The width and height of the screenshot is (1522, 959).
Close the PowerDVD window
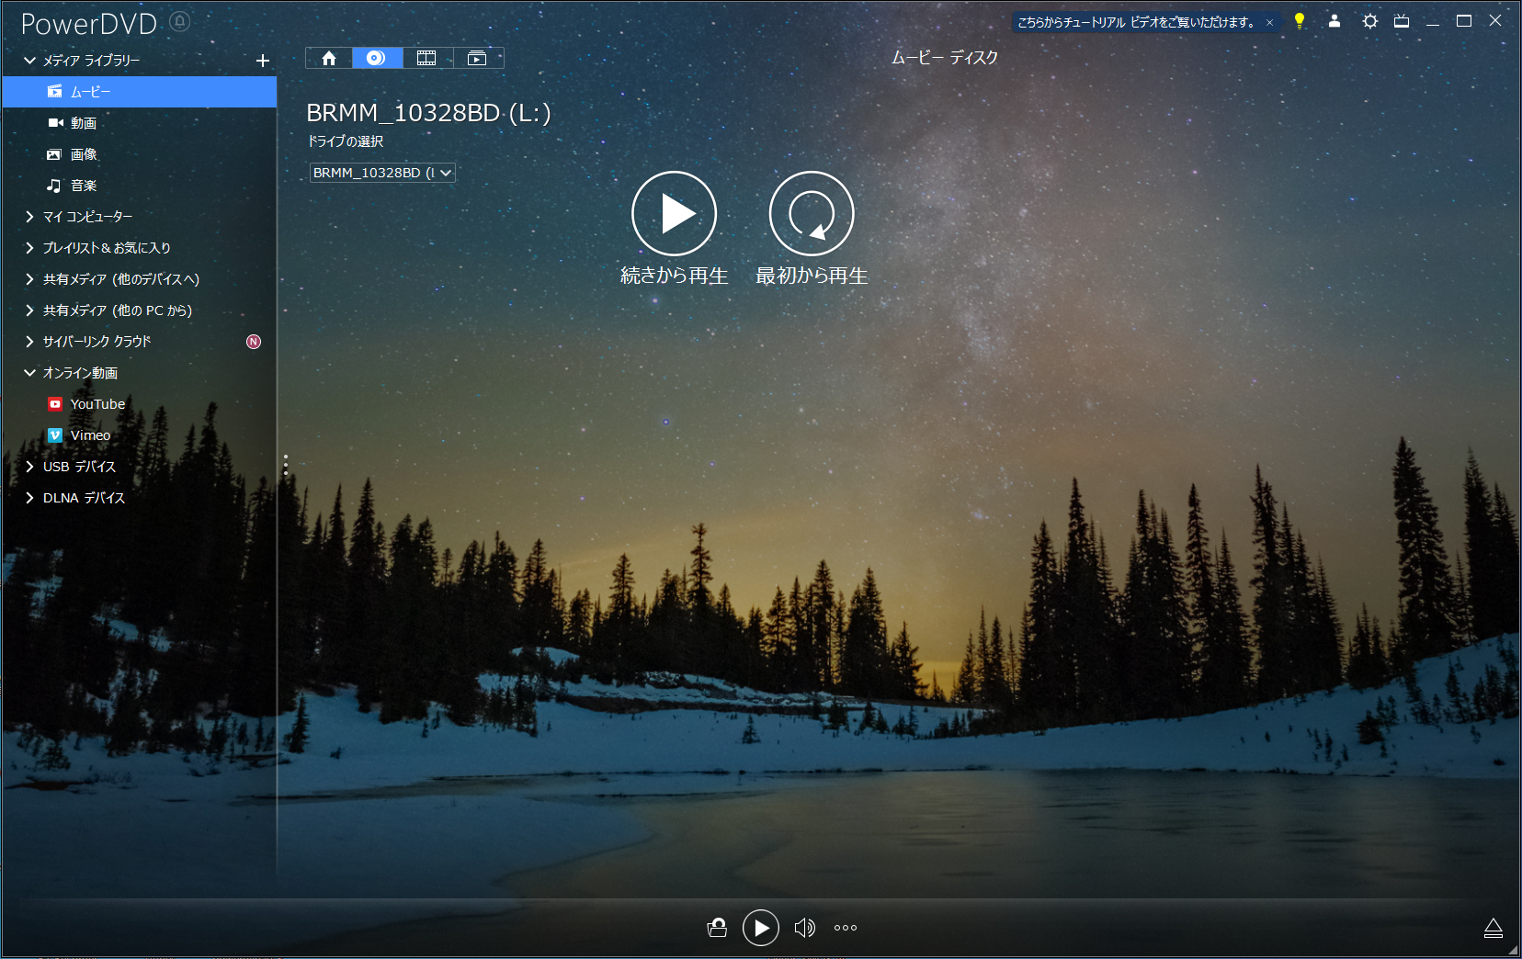click(x=1495, y=21)
